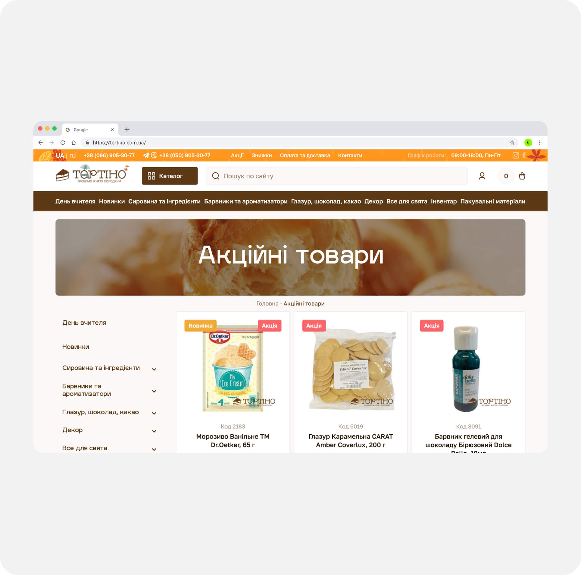Click the Viber icon near phone number

coord(154,156)
